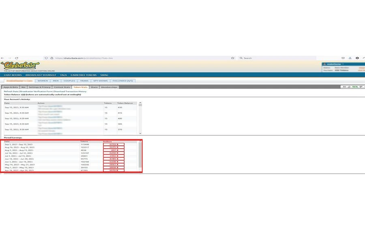Click the browser search input field
365x243 pixels.
(x=276, y=58)
